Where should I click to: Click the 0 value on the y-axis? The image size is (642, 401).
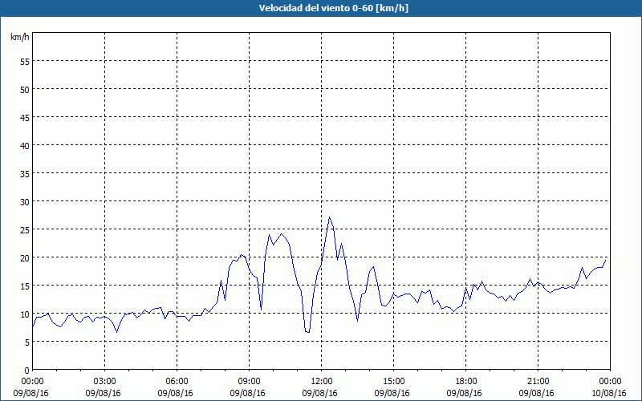tap(27, 371)
